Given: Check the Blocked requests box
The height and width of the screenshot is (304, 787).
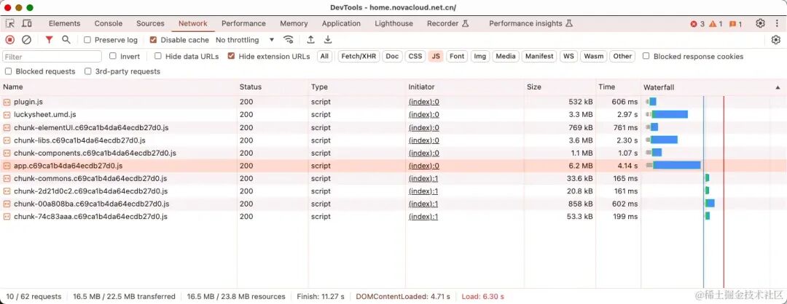Looking at the screenshot, I should pos(9,71).
